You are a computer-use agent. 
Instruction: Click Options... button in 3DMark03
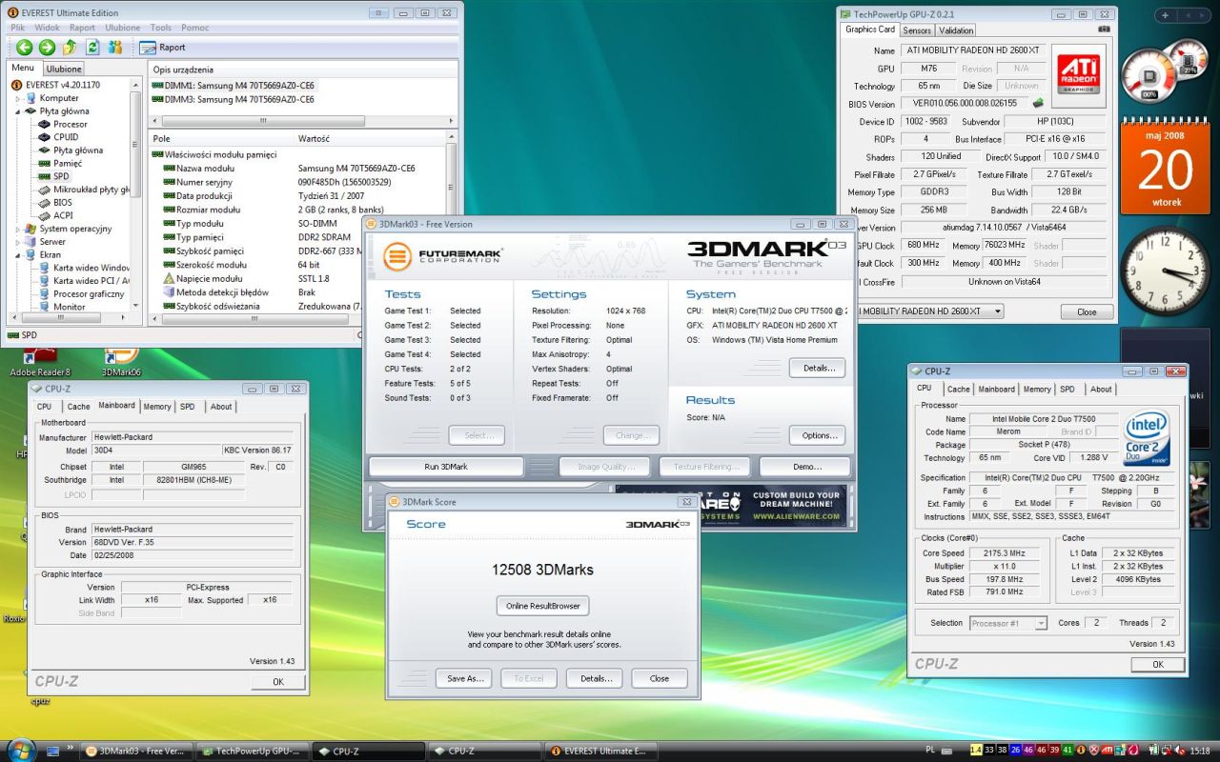point(818,435)
